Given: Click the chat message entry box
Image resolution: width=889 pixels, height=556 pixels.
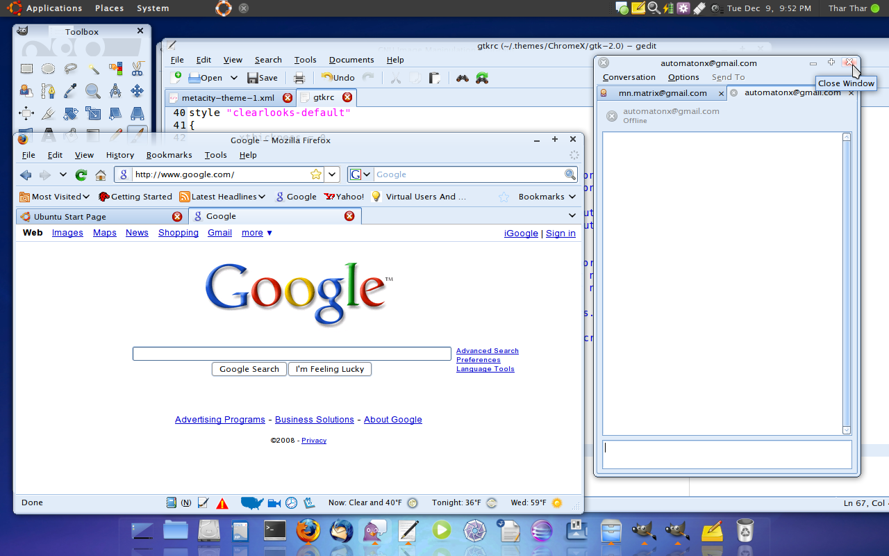Looking at the screenshot, I should coord(727,455).
